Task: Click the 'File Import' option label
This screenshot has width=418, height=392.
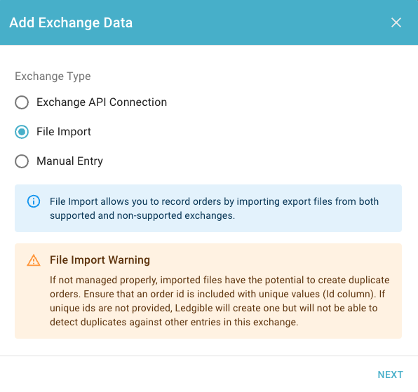Action: coord(64,132)
